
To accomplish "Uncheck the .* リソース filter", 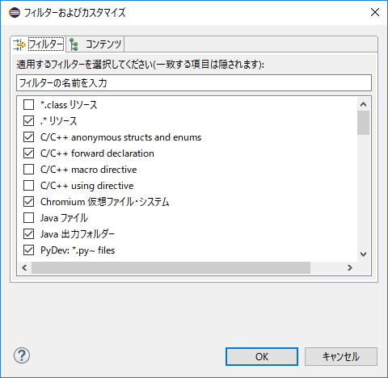I will click(28, 121).
